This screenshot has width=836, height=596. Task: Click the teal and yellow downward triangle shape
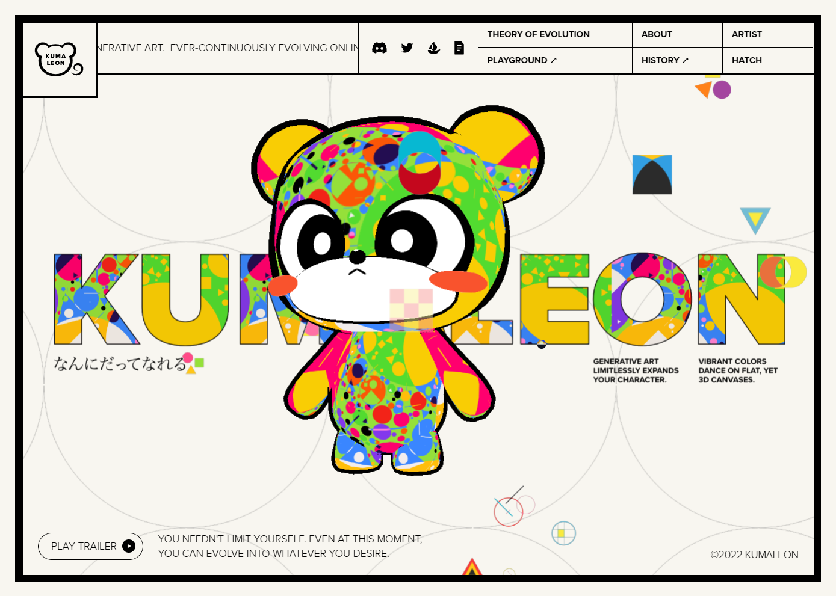pyautogui.click(x=755, y=220)
